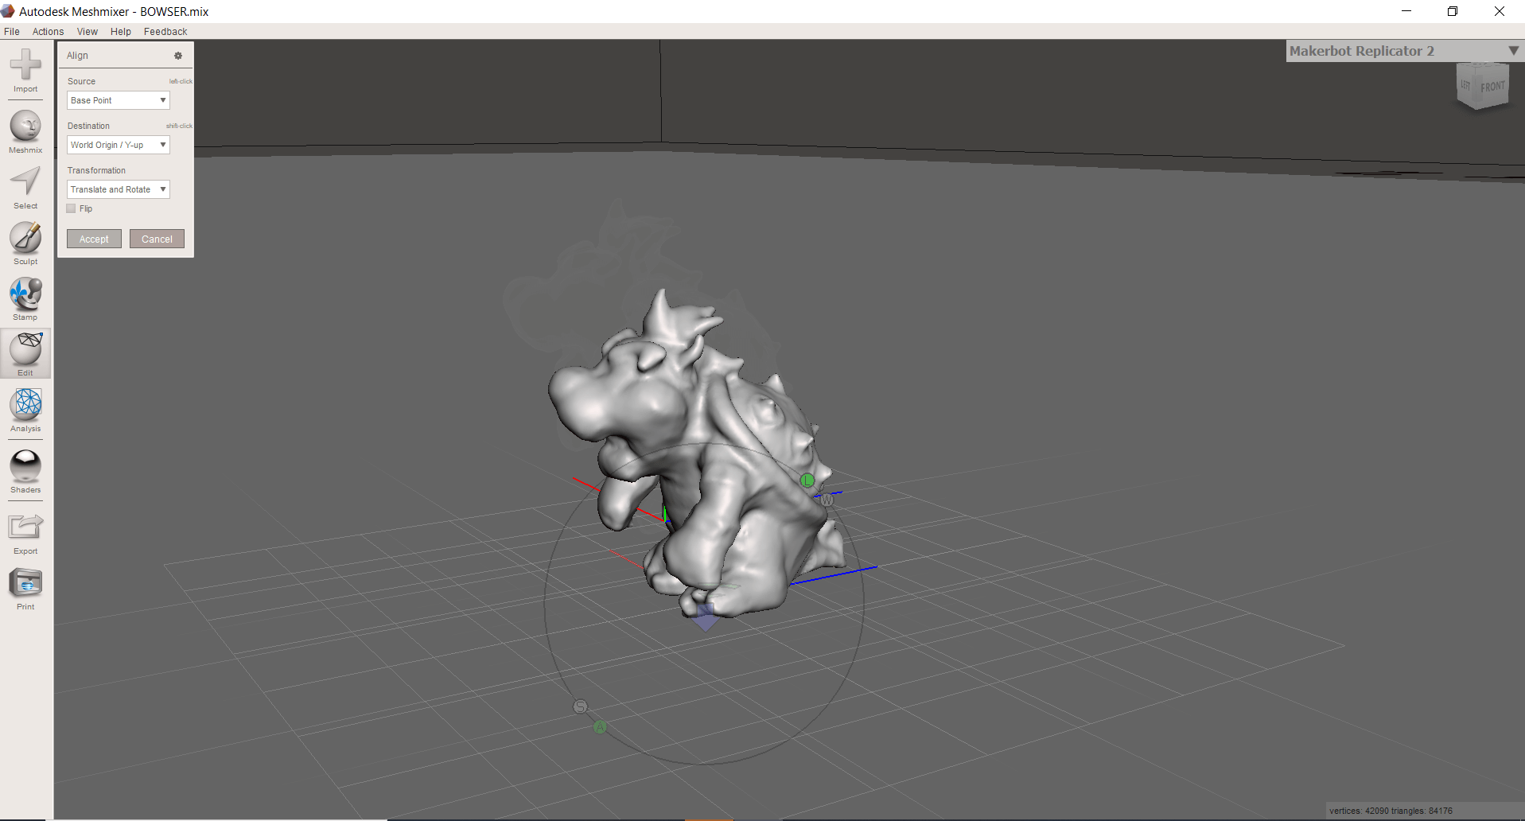The image size is (1525, 821).
Task: Open the Shaders panel
Action: (x=25, y=472)
